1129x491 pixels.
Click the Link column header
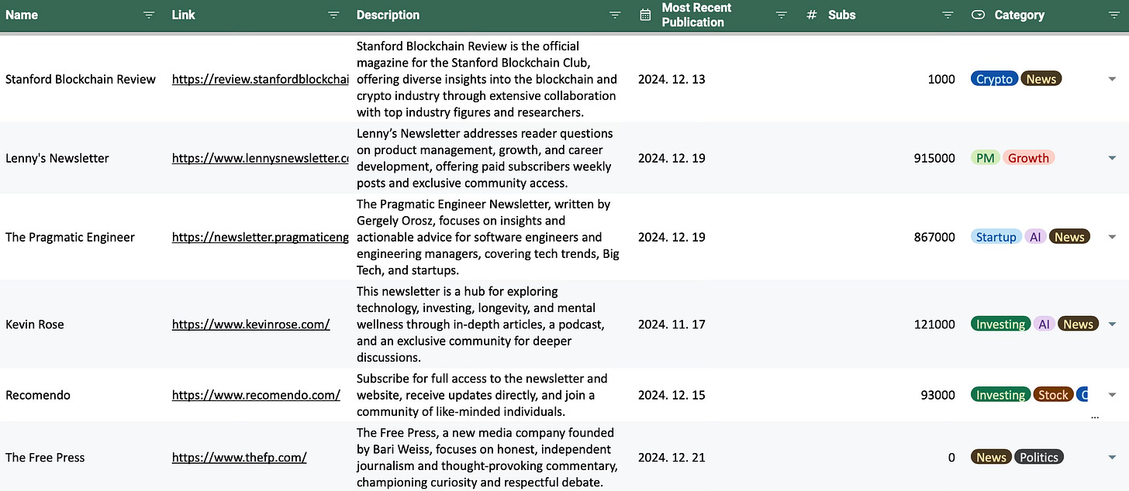(x=183, y=15)
